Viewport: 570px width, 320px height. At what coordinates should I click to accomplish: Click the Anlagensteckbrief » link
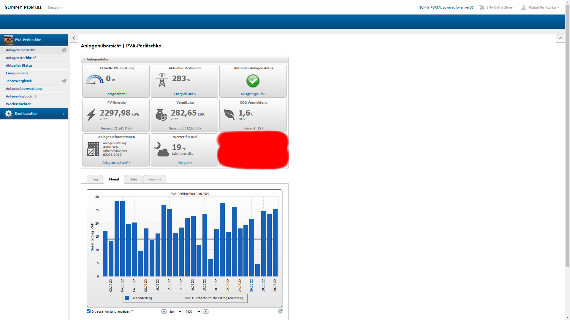(116, 163)
